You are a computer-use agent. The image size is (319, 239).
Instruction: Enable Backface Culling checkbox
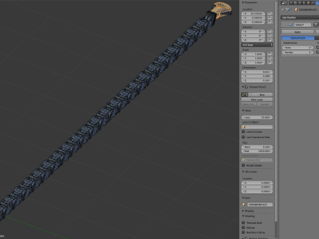(243, 232)
